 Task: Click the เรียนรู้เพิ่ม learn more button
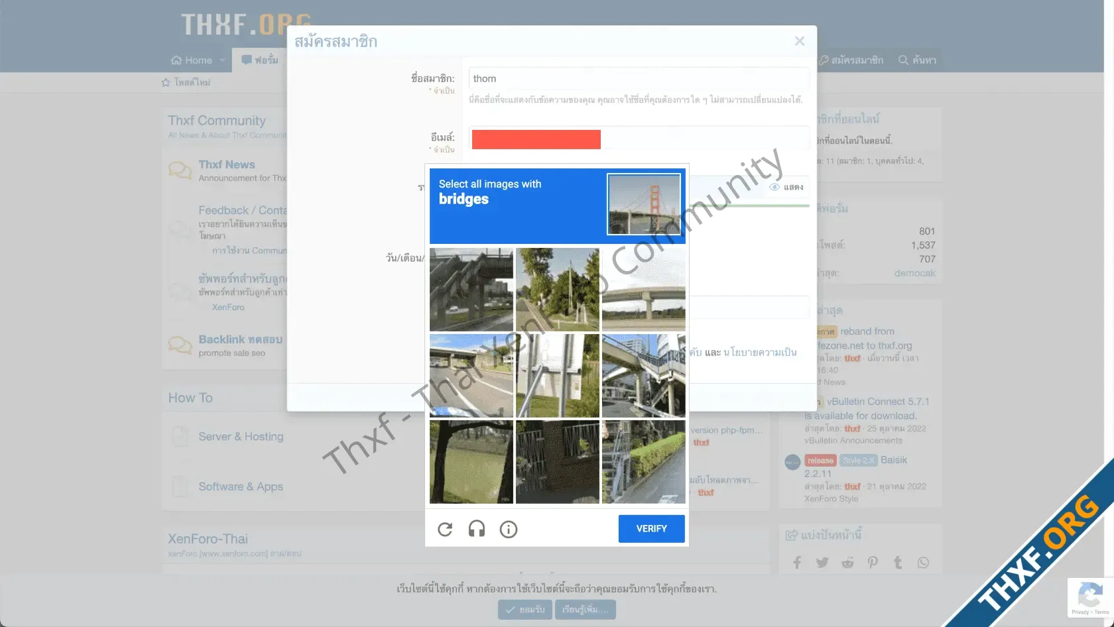pyautogui.click(x=586, y=609)
